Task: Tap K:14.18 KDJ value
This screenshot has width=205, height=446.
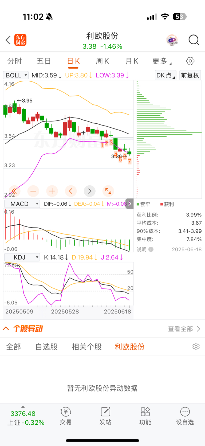Action: 56,257
